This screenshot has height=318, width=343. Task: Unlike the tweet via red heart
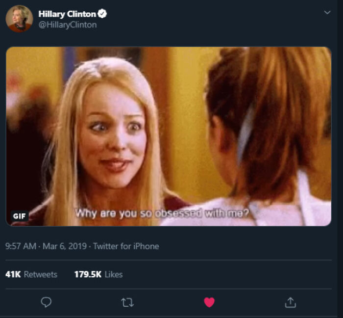click(x=209, y=302)
